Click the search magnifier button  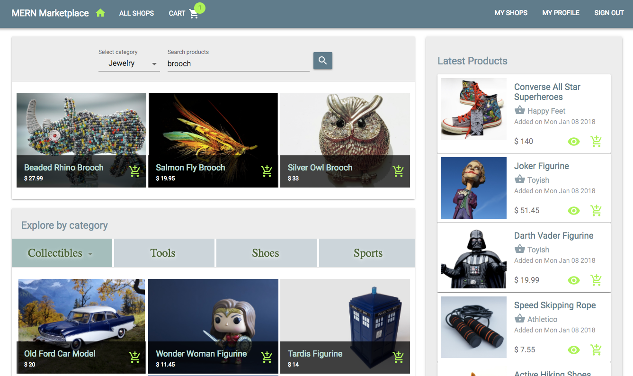coord(322,61)
